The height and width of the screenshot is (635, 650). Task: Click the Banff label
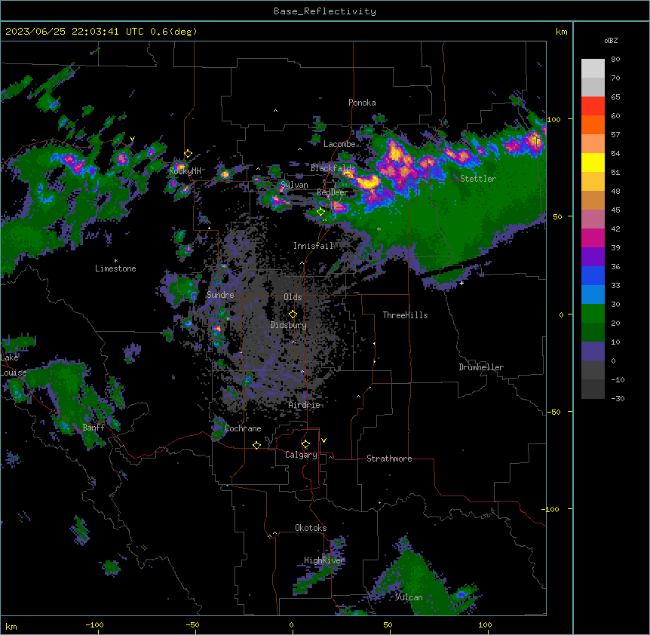pyautogui.click(x=94, y=428)
